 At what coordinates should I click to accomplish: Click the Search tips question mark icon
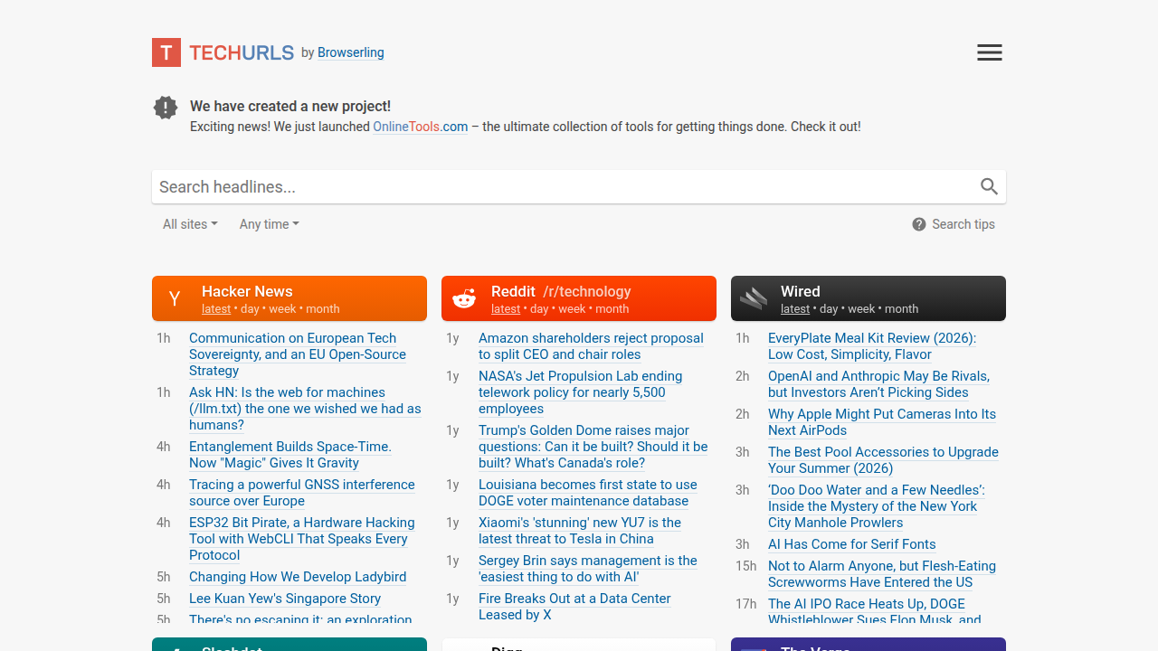pos(919,224)
